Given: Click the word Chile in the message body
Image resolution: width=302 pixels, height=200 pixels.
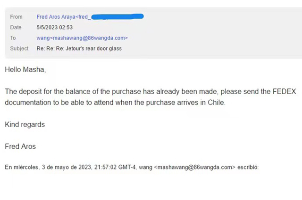Looking at the screenshot, I should pos(216,103).
